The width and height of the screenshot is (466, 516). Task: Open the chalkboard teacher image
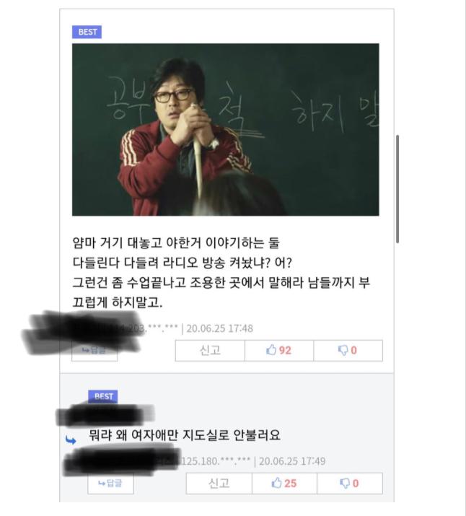(x=226, y=130)
